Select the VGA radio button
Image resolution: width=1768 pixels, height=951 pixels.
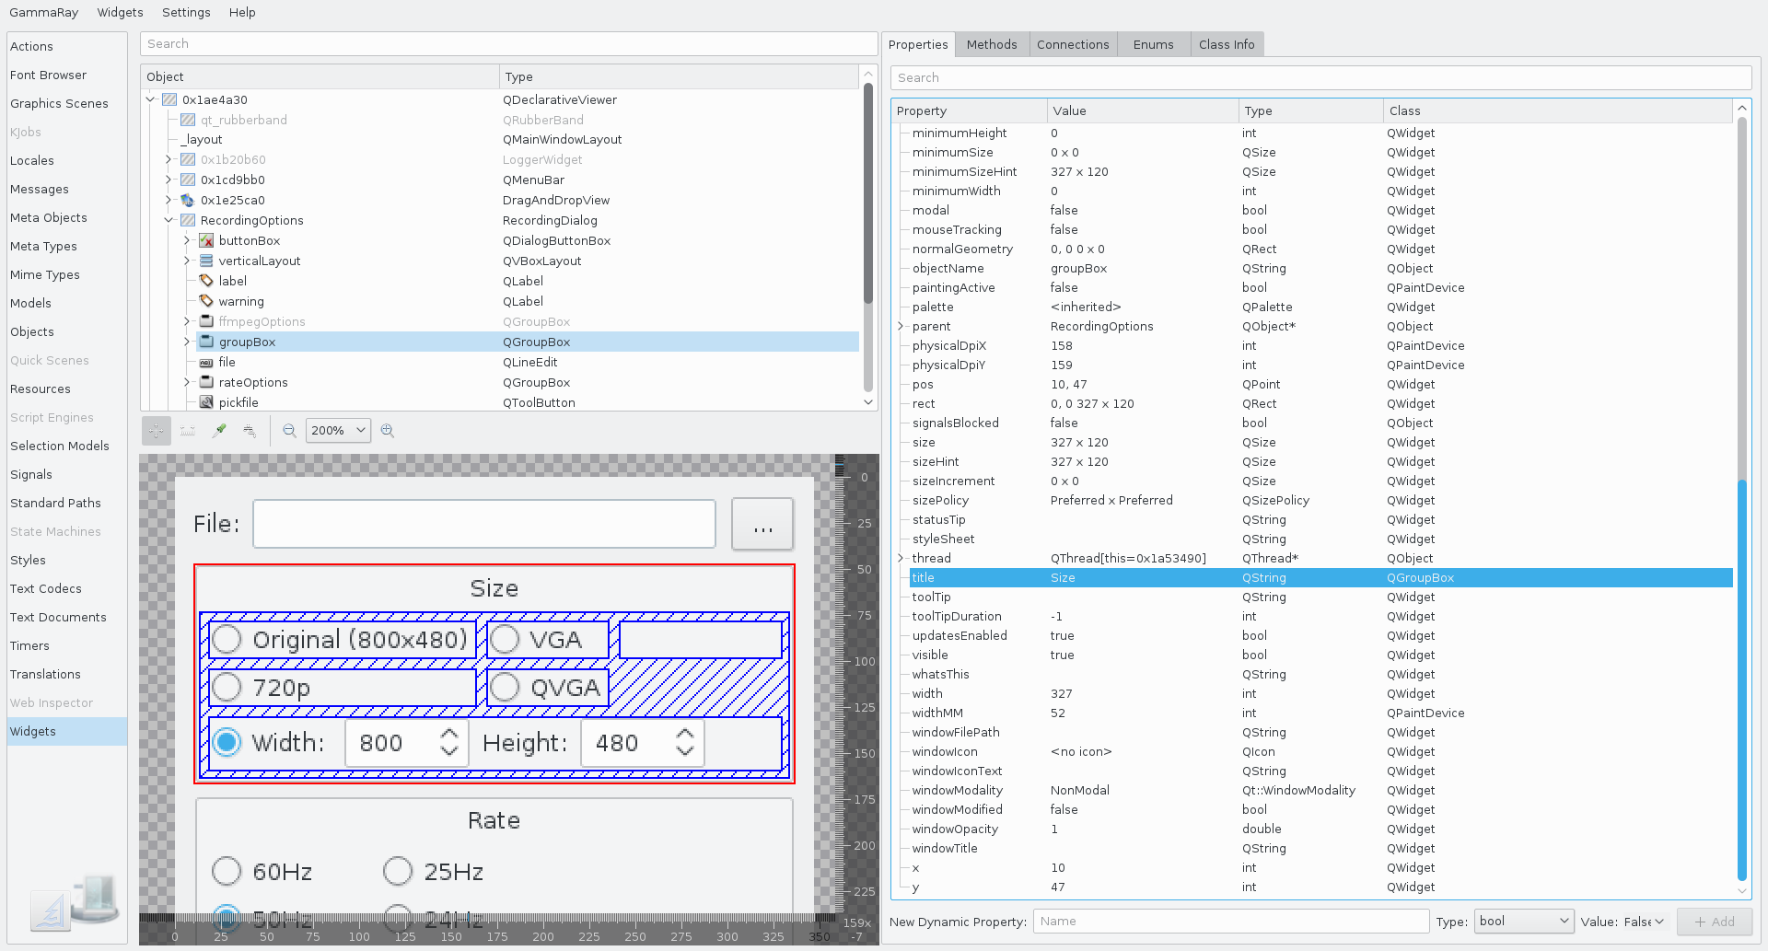pyautogui.click(x=505, y=639)
